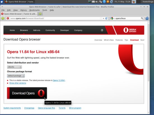The image size is (154, 115).
Task: Select the Opera Web Browser tab
Action: [x=19, y=14]
